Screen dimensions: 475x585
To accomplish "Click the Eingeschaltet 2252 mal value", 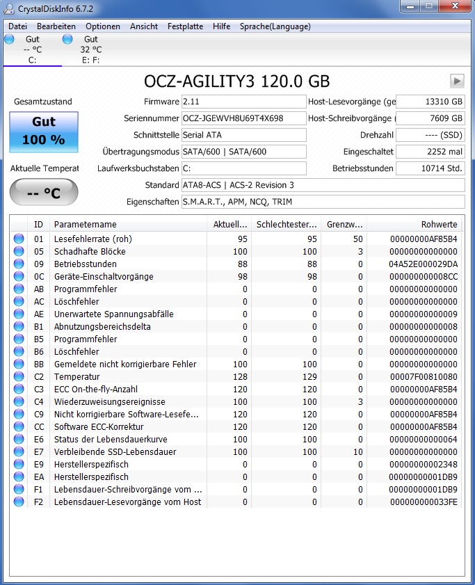I will click(430, 152).
